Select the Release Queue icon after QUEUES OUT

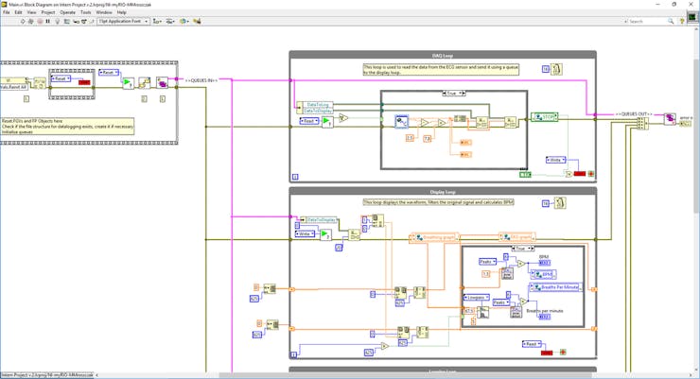coord(670,118)
